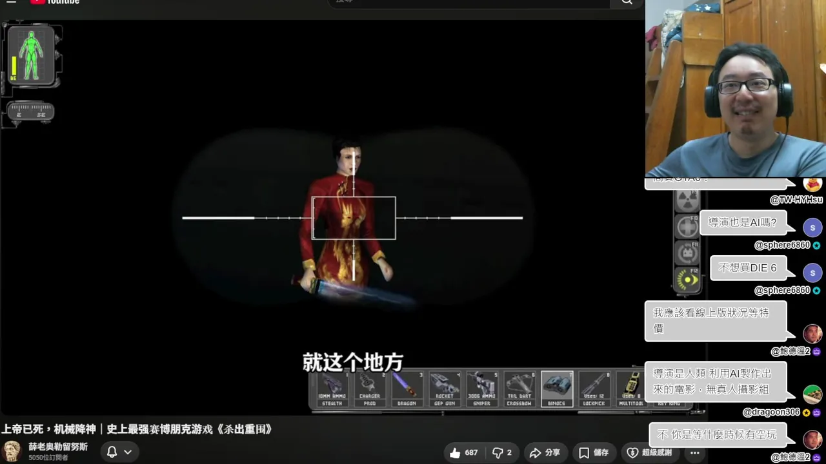Click the green body health indicator
The width and height of the screenshot is (826, 464).
(x=30, y=55)
